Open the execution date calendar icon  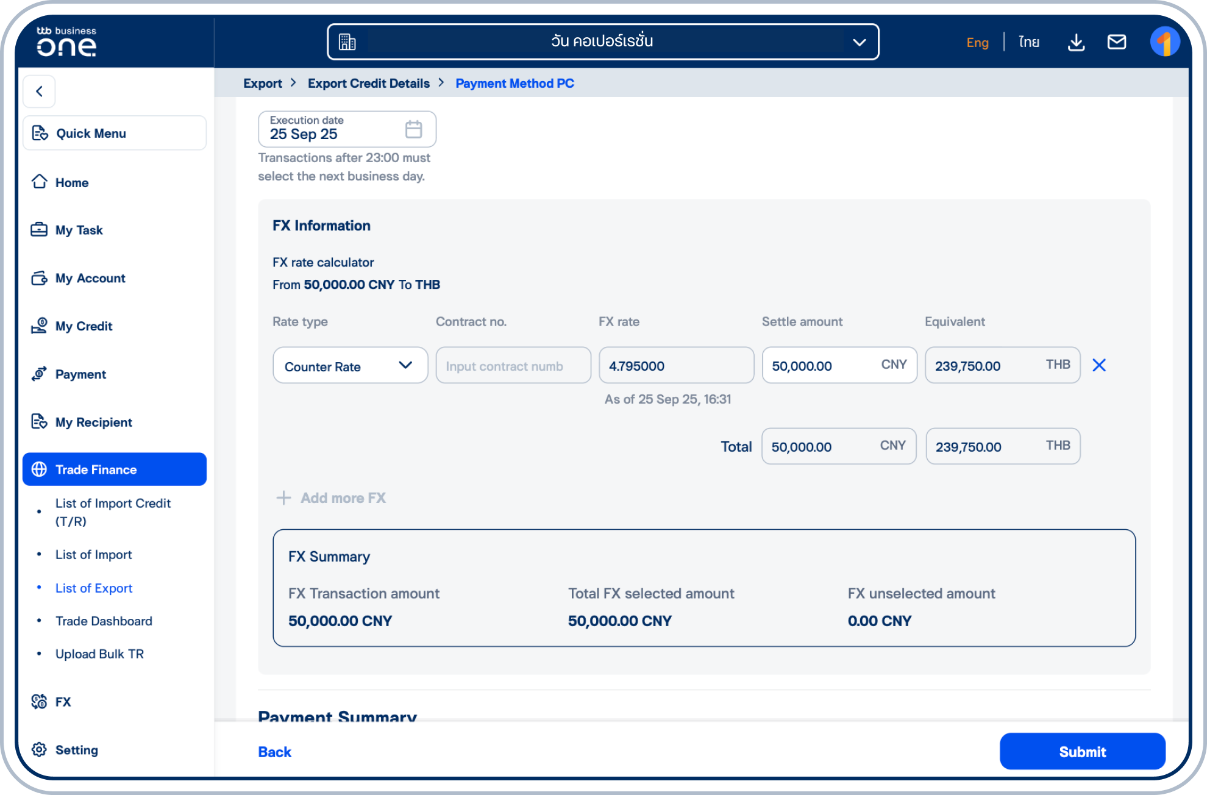413,129
